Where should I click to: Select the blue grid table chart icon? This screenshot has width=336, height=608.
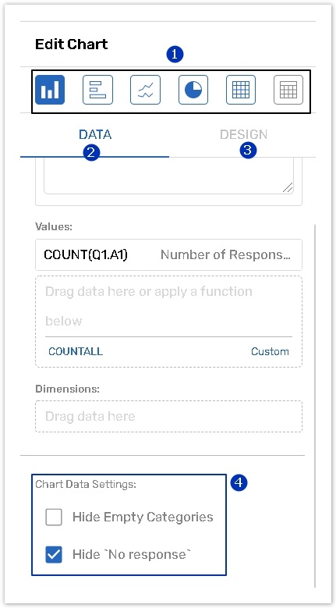241,90
